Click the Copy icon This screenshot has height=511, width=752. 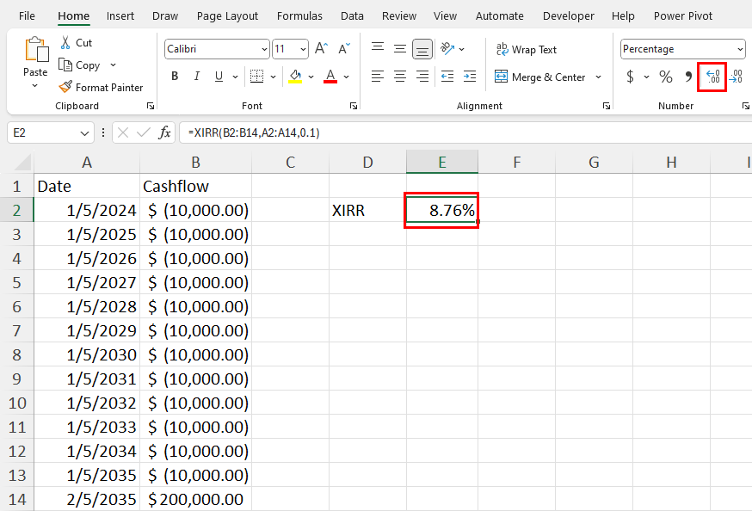coord(65,65)
